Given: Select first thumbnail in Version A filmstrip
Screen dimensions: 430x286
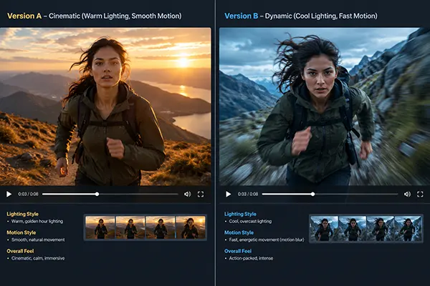Looking at the screenshot, I should point(100,227).
